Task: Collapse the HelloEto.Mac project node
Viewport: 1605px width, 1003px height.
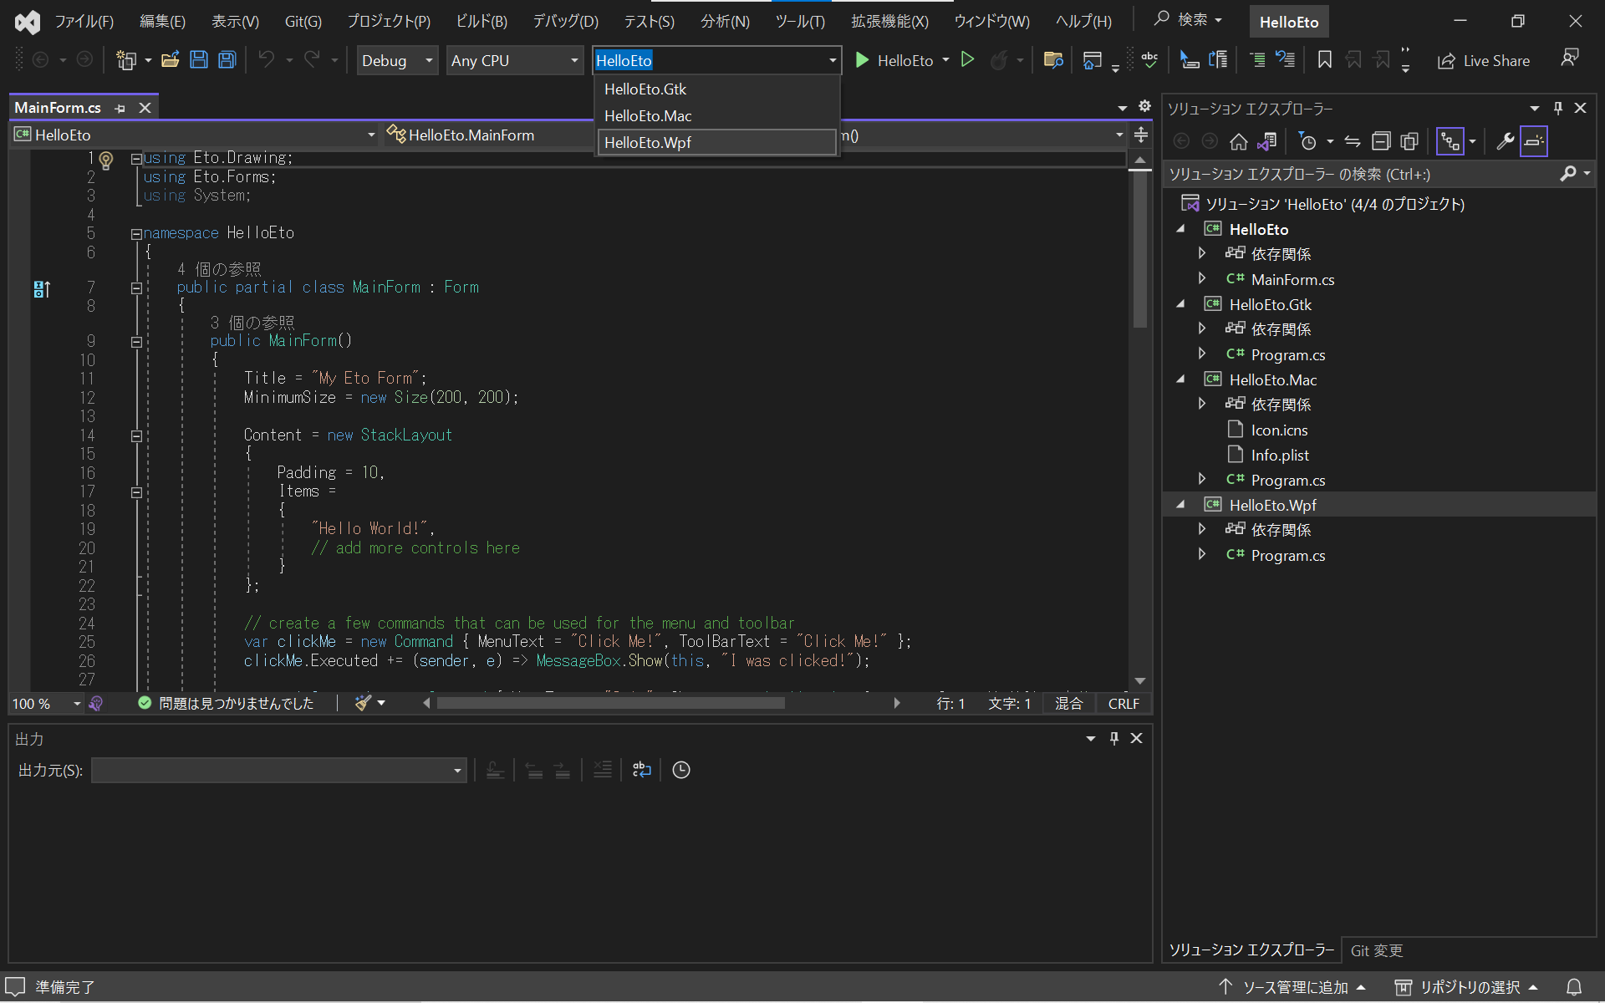Action: pyautogui.click(x=1180, y=379)
